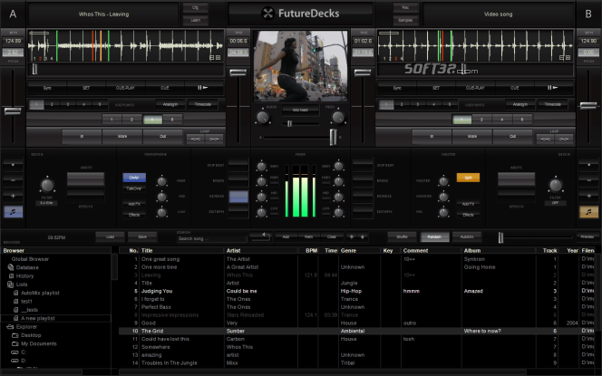Image resolution: width=602 pixels, height=376 pixels.
Task: Zoom in deck B waveform with plus icon
Action: coord(568,58)
